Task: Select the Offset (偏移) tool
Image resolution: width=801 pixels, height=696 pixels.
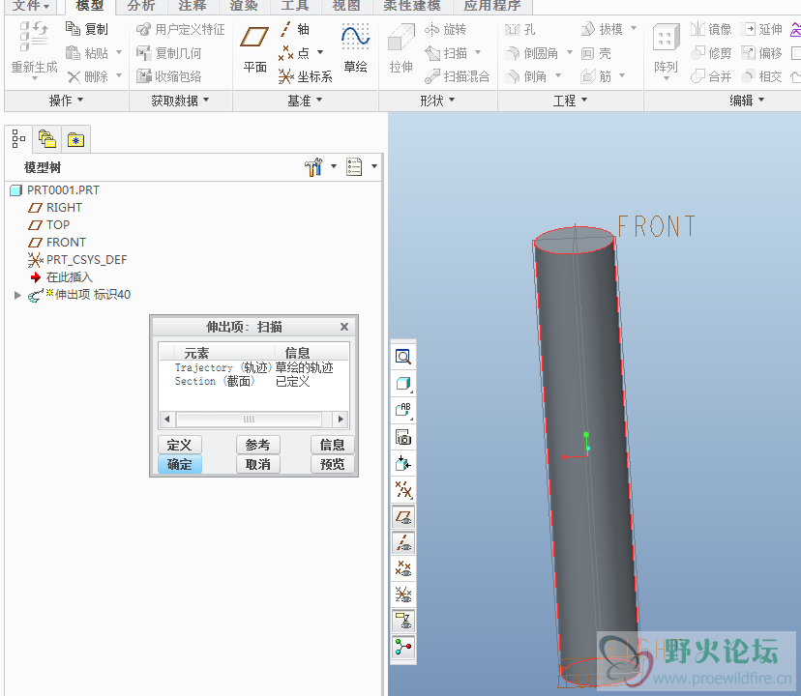Action: click(762, 52)
